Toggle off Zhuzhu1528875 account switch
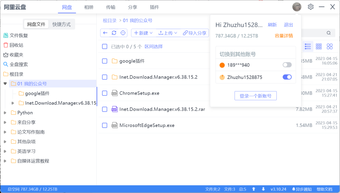The width and height of the screenshot is (340, 193). pyautogui.click(x=287, y=77)
